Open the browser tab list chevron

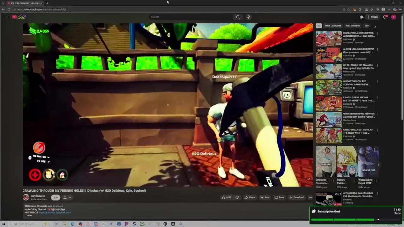3,3
